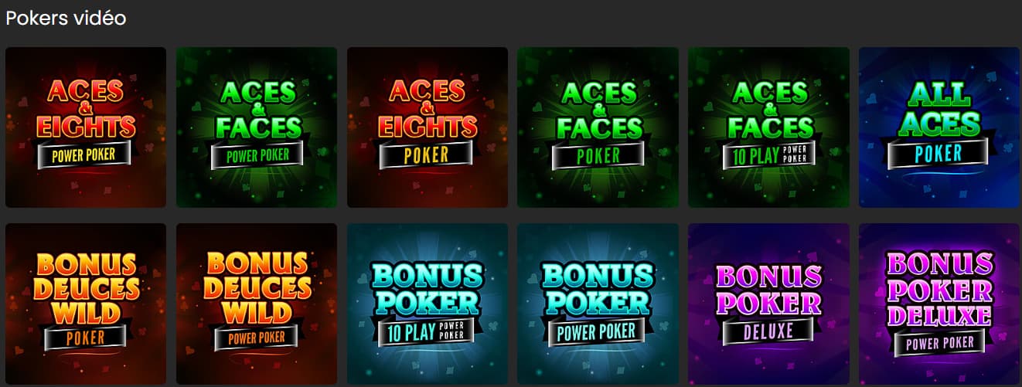Select the purple Bonus Poker Deluxe game

(768, 304)
